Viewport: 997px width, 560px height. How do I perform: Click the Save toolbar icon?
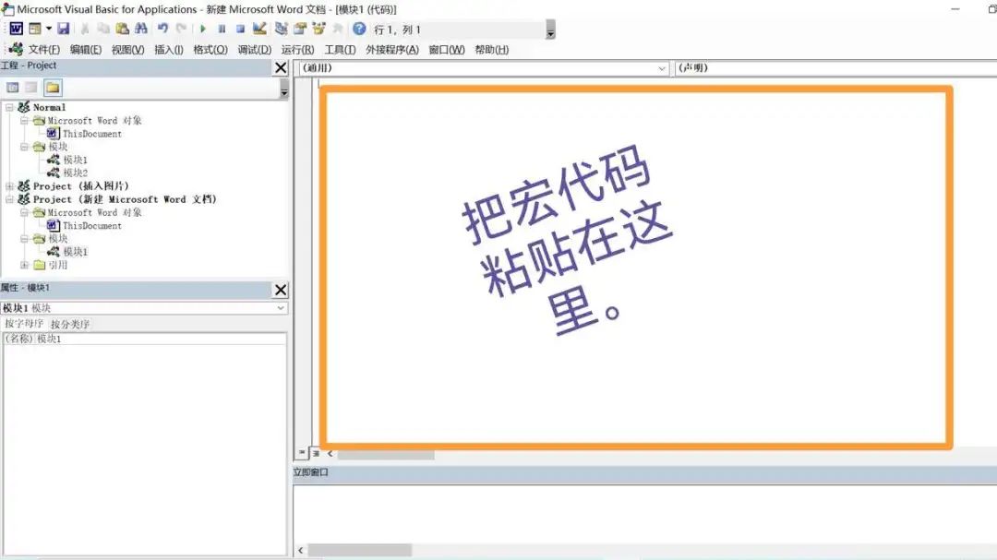(x=65, y=29)
